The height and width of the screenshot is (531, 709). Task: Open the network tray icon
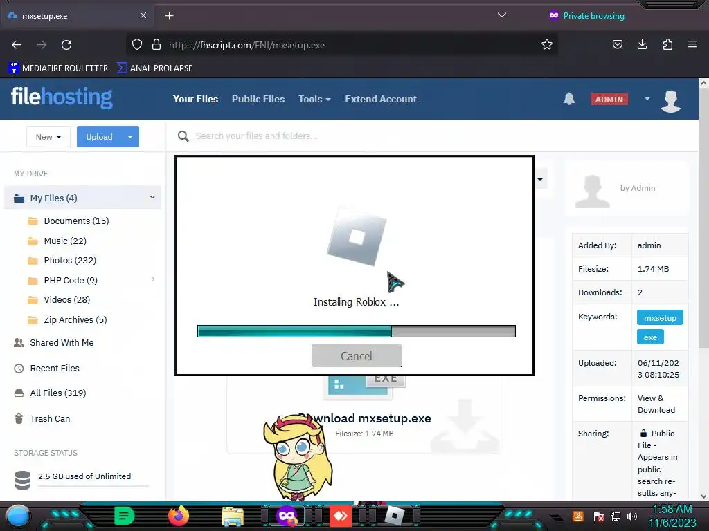(616, 516)
